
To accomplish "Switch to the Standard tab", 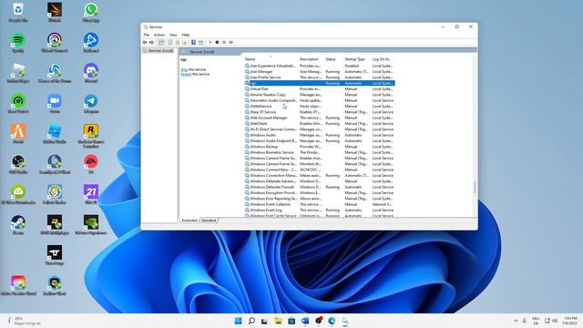I will click(x=209, y=220).
